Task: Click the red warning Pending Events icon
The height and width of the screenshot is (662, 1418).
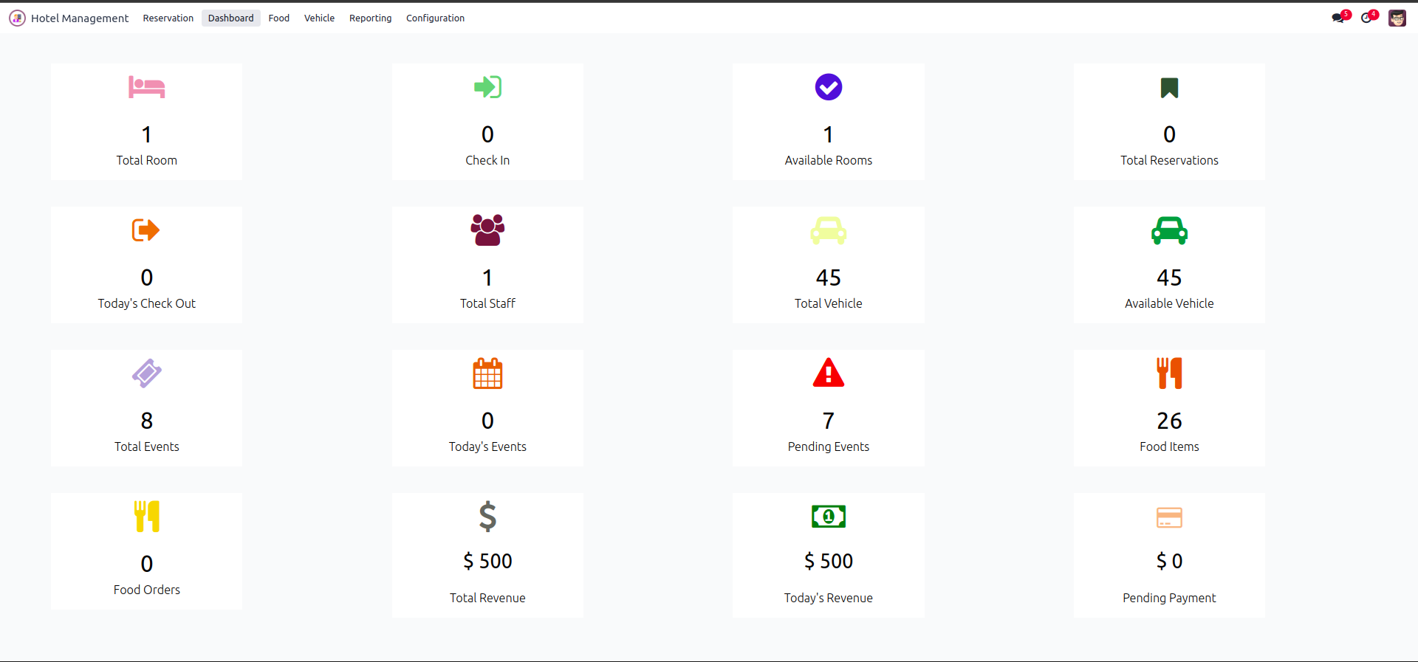Action: 828,373
